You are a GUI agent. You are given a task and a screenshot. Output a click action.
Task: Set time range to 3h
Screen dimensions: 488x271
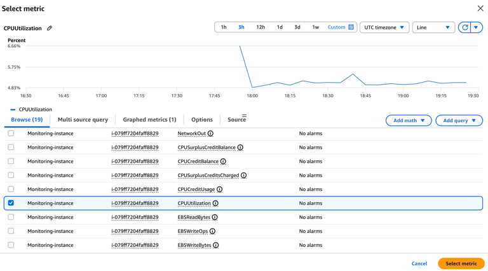tap(241, 27)
